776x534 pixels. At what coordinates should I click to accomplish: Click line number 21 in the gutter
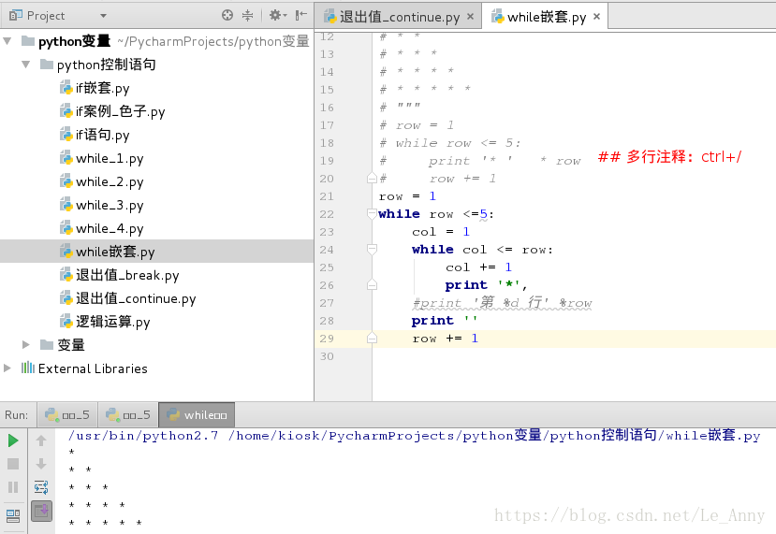[327, 196]
